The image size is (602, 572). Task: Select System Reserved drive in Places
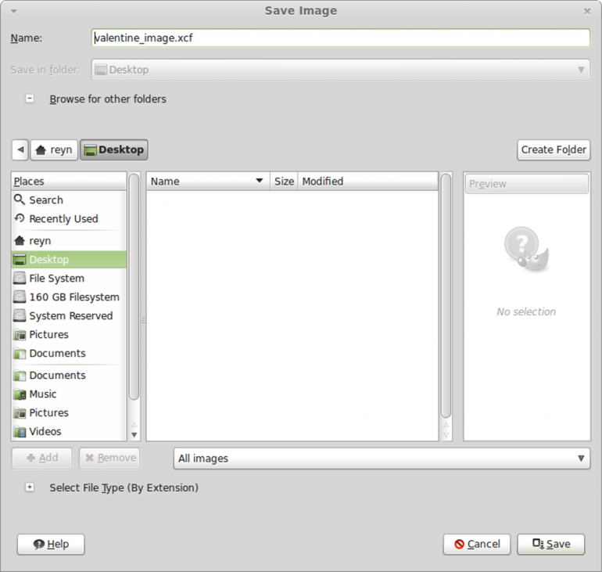pos(69,316)
